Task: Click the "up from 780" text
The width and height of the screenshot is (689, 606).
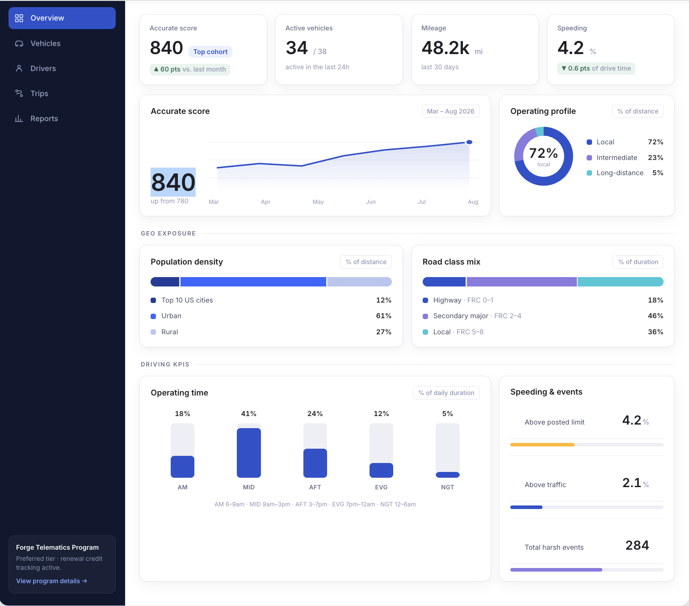Action: [170, 201]
